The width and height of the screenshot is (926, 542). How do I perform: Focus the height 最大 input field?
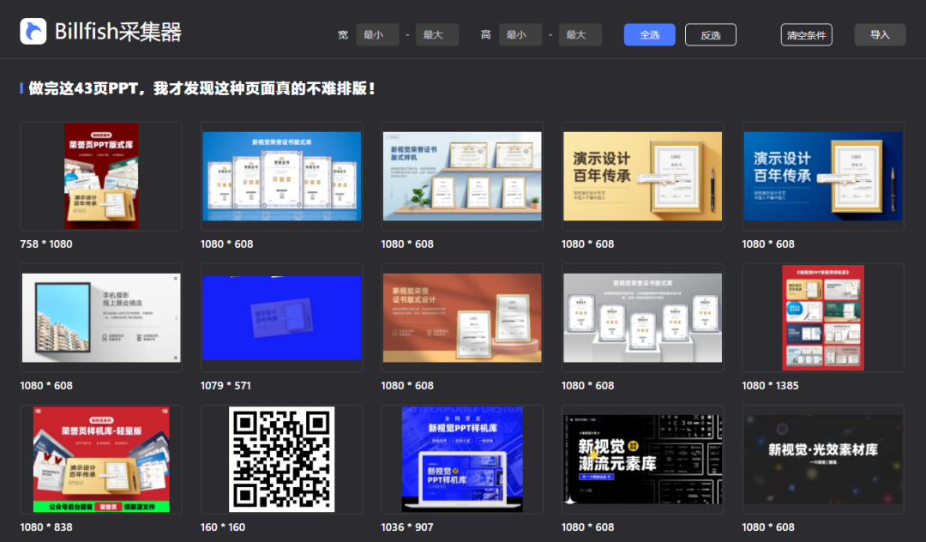(x=580, y=35)
